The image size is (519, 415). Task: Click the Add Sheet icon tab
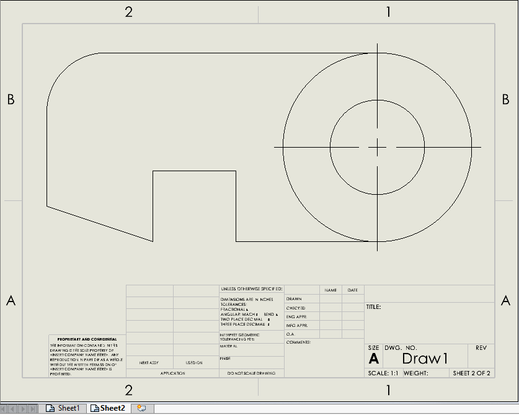[141, 408]
